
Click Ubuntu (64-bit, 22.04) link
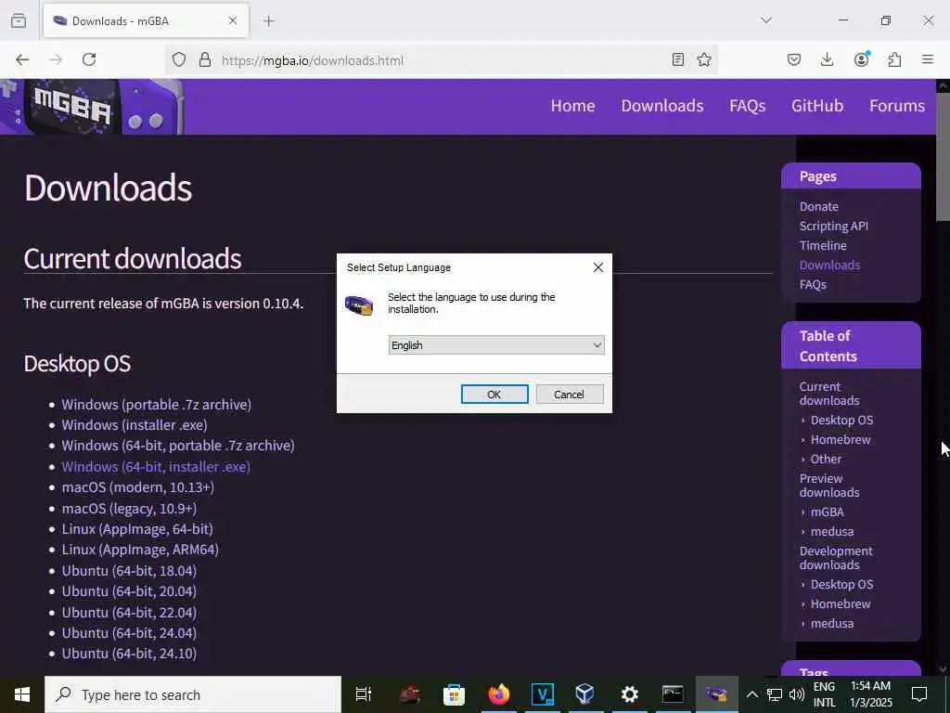coord(129,613)
